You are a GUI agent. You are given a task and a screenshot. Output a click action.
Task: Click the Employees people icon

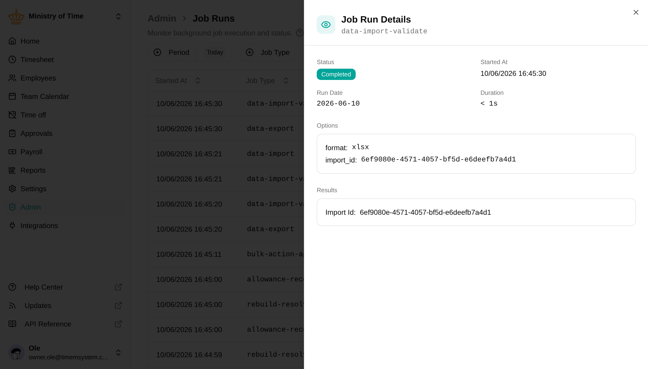click(x=12, y=78)
